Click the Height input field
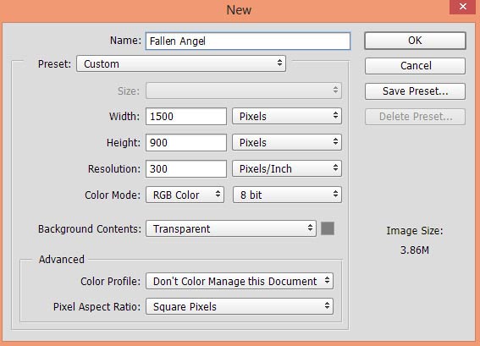The height and width of the screenshot is (346, 480). 186,143
